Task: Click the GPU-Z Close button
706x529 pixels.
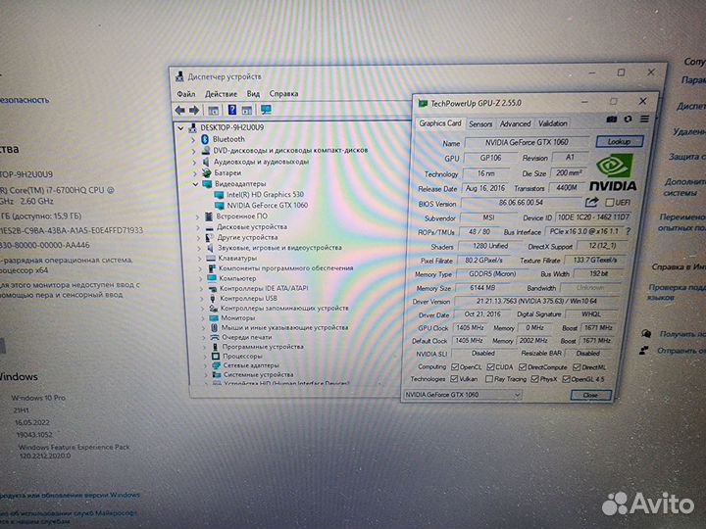Action: pyautogui.click(x=590, y=395)
